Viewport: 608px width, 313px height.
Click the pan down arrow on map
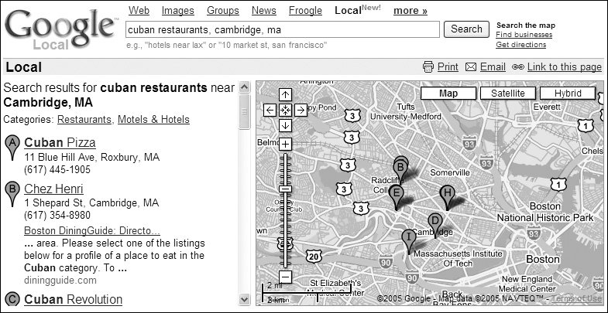tap(285, 125)
